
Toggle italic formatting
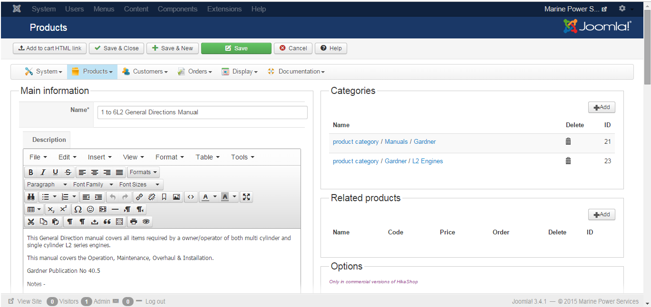coord(43,172)
